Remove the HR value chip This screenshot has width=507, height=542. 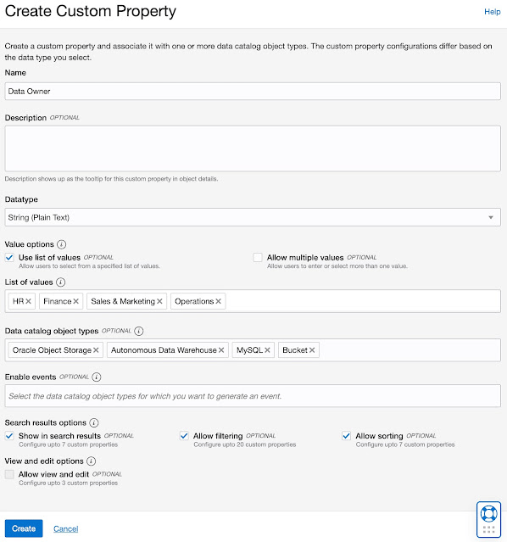pyautogui.click(x=28, y=301)
